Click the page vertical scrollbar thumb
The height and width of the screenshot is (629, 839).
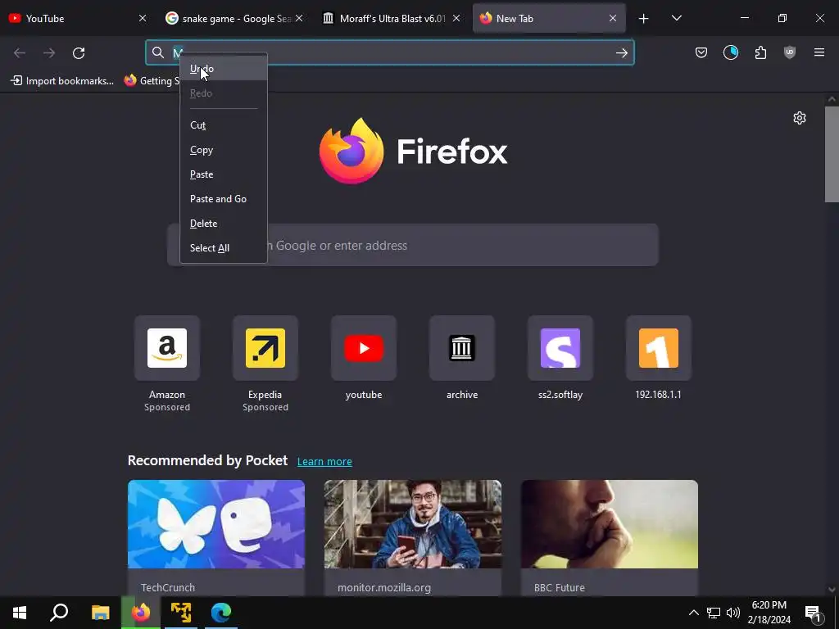point(832,154)
